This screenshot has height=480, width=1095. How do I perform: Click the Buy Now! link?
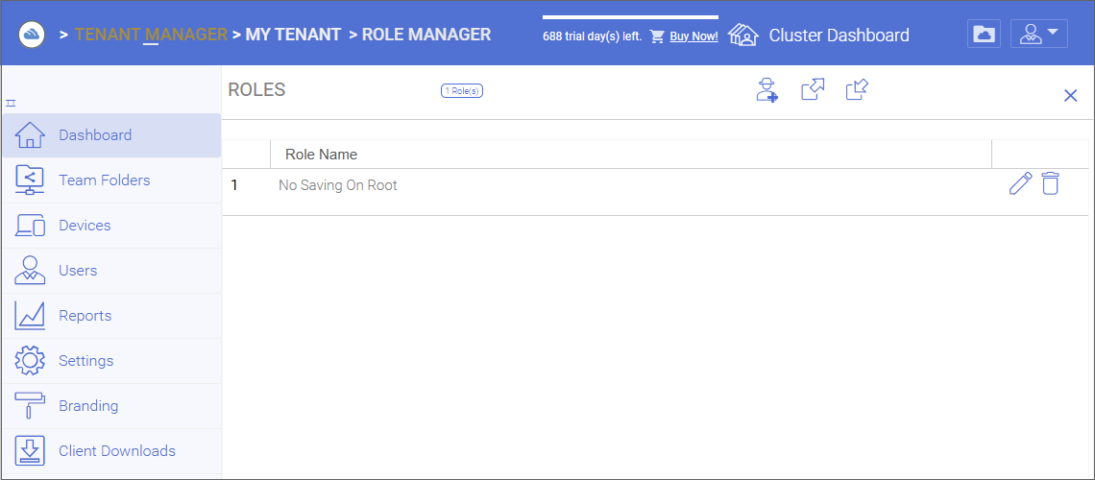[693, 36]
